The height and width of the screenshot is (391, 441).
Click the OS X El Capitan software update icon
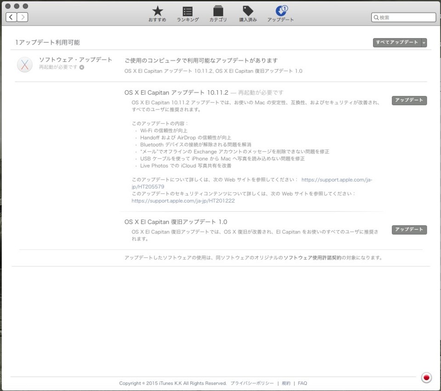click(25, 65)
